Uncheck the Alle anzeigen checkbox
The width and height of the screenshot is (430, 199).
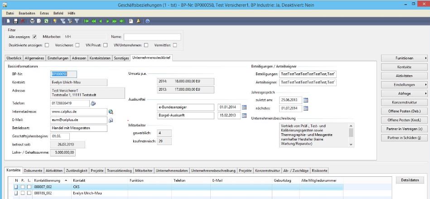(34, 37)
